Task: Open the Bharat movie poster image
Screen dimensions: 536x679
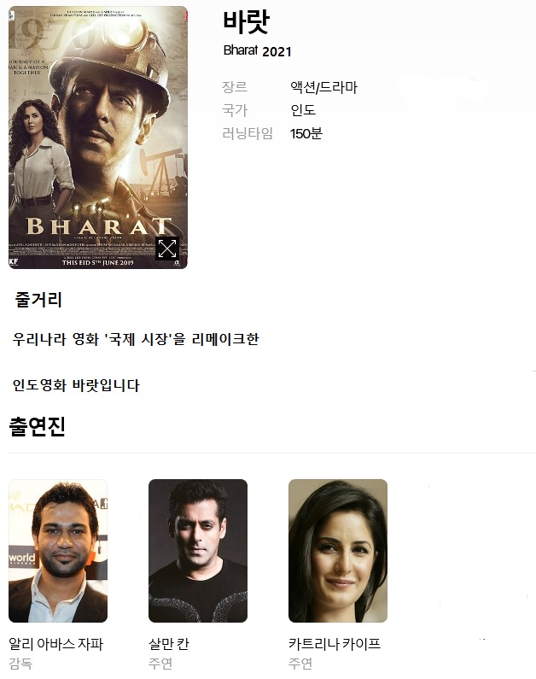Action: tap(98, 138)
